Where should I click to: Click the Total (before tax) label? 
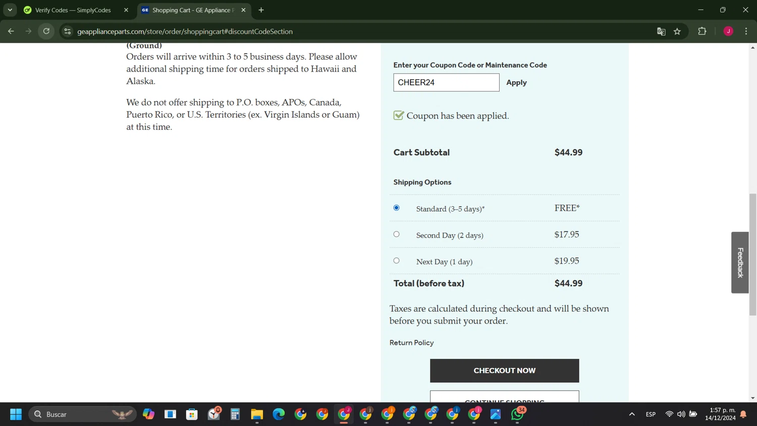click(429, 284)
